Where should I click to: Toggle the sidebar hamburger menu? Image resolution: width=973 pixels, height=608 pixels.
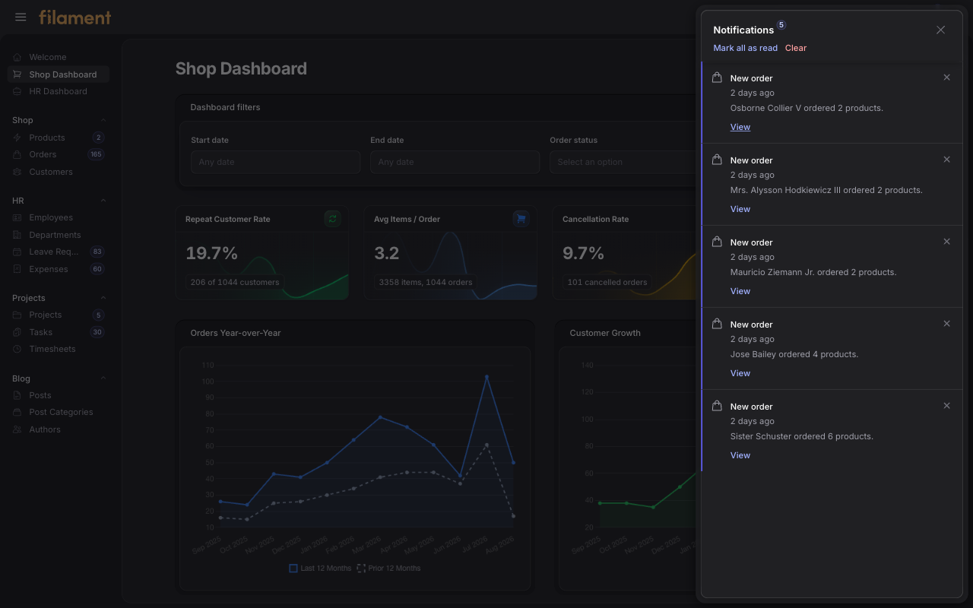click(21, 17)
